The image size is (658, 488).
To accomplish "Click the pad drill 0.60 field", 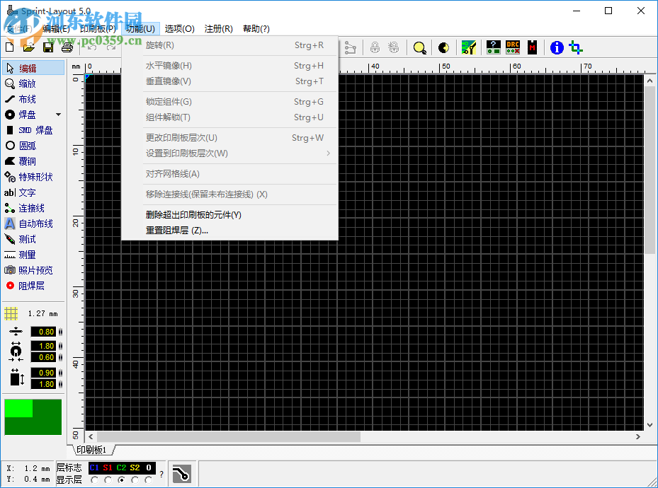I will click(x=43, y=357).
